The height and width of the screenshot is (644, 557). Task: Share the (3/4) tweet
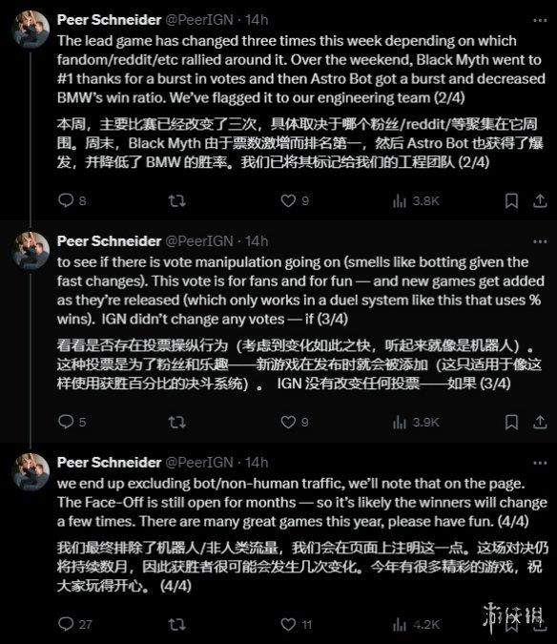click(540, 423)
